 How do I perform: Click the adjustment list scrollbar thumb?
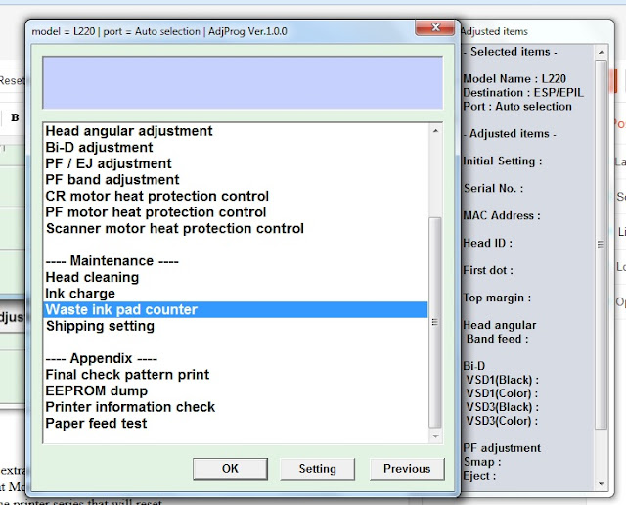click(x=435, y=322)
